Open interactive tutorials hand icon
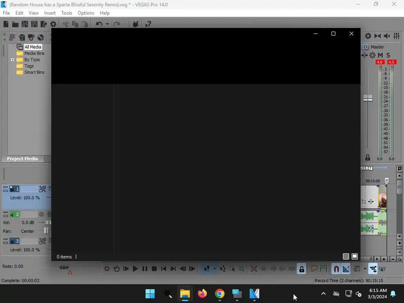This screenshot has height=303, width=404. tap(136, 24)
